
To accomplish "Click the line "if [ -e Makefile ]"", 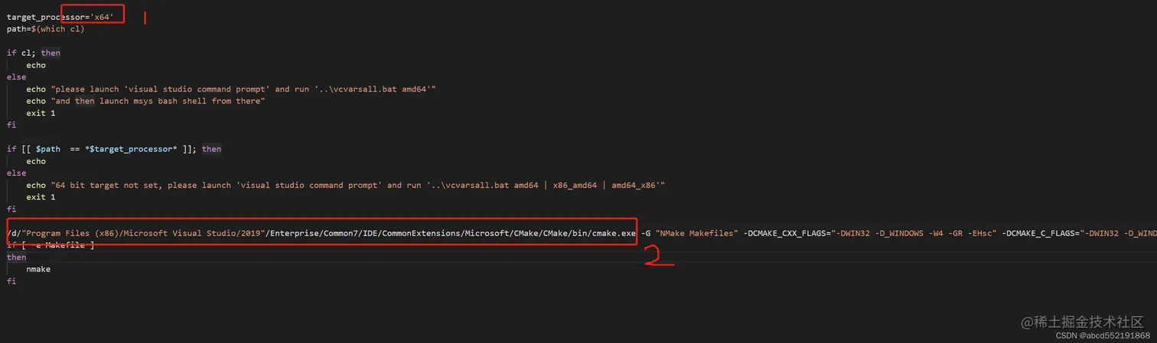I will (51, 245).
